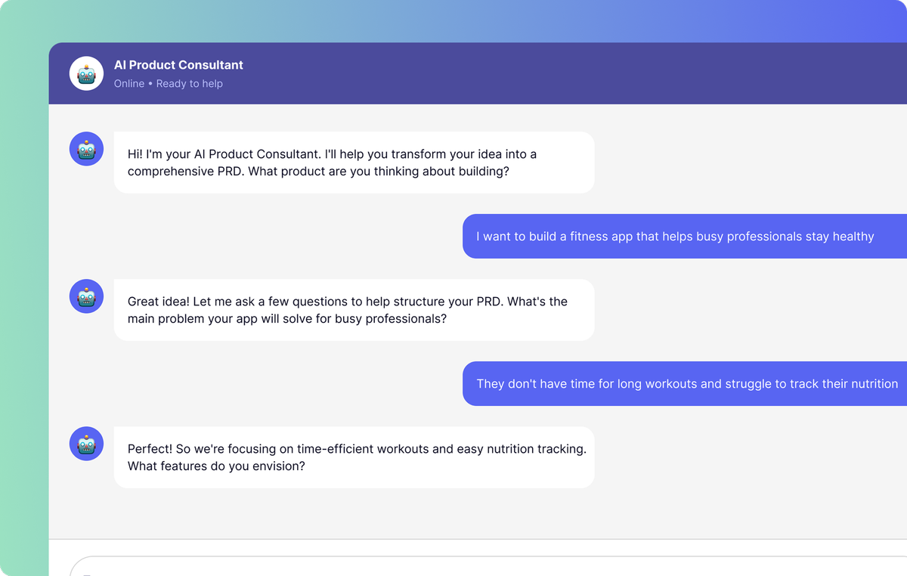Click the bot avatar beside the greeting message

(86, 149)
